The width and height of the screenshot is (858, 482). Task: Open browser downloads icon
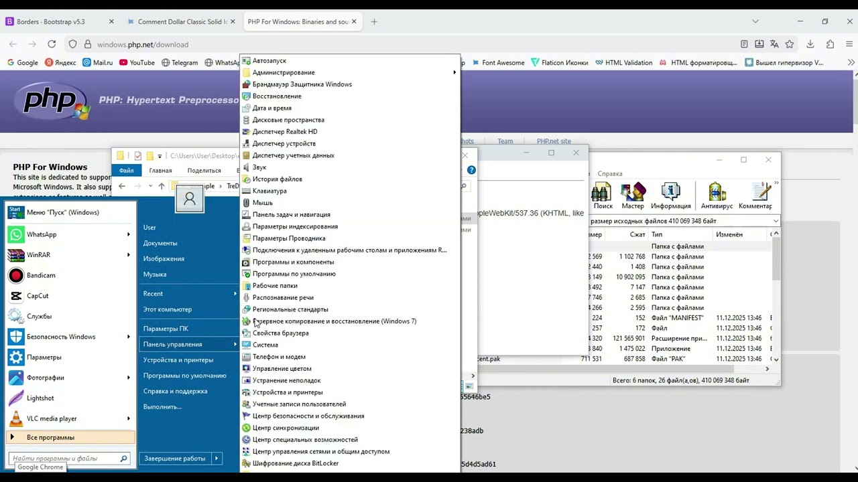[810, 44]
